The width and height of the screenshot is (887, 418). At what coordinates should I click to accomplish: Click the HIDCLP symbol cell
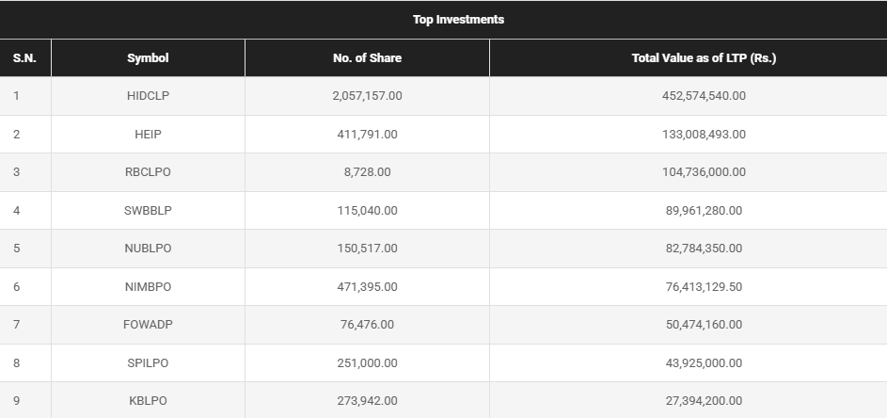click(x=148, y=96)
